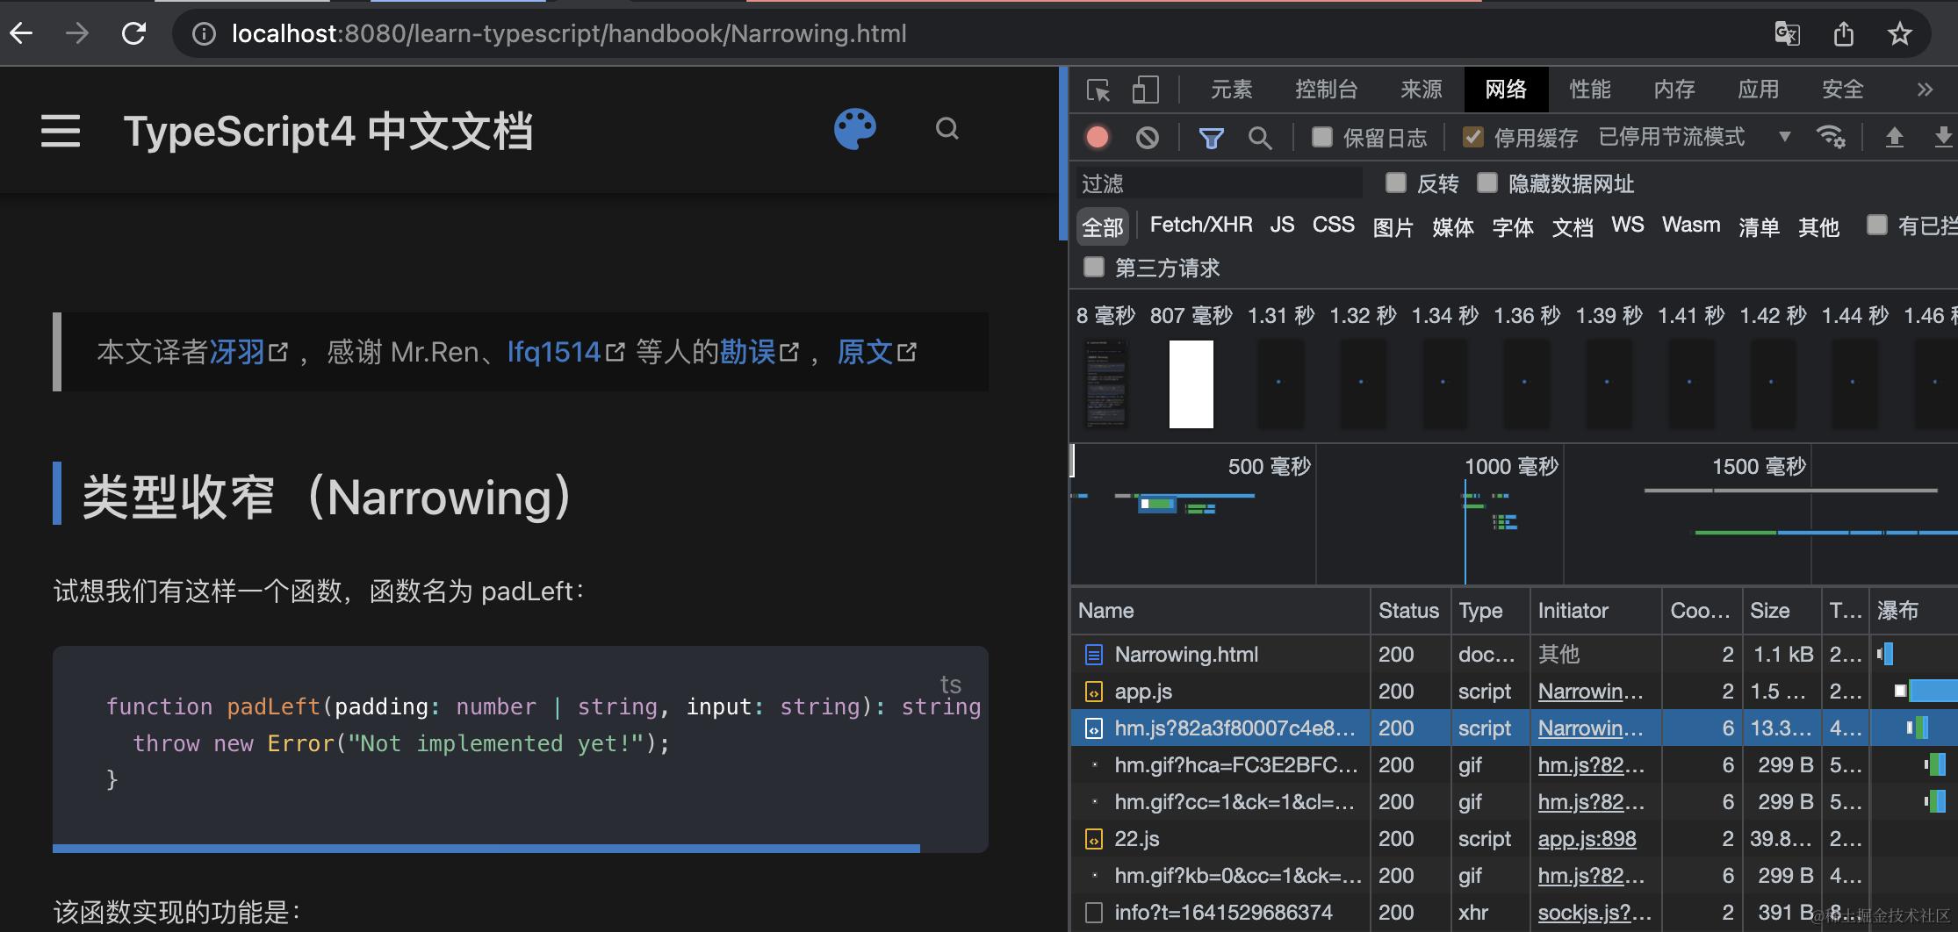The height and width of the screenshot is (932, 1958).
Task: Select the white 807 毫秒 screenshot thumbnail
Action: point(1191,384)
